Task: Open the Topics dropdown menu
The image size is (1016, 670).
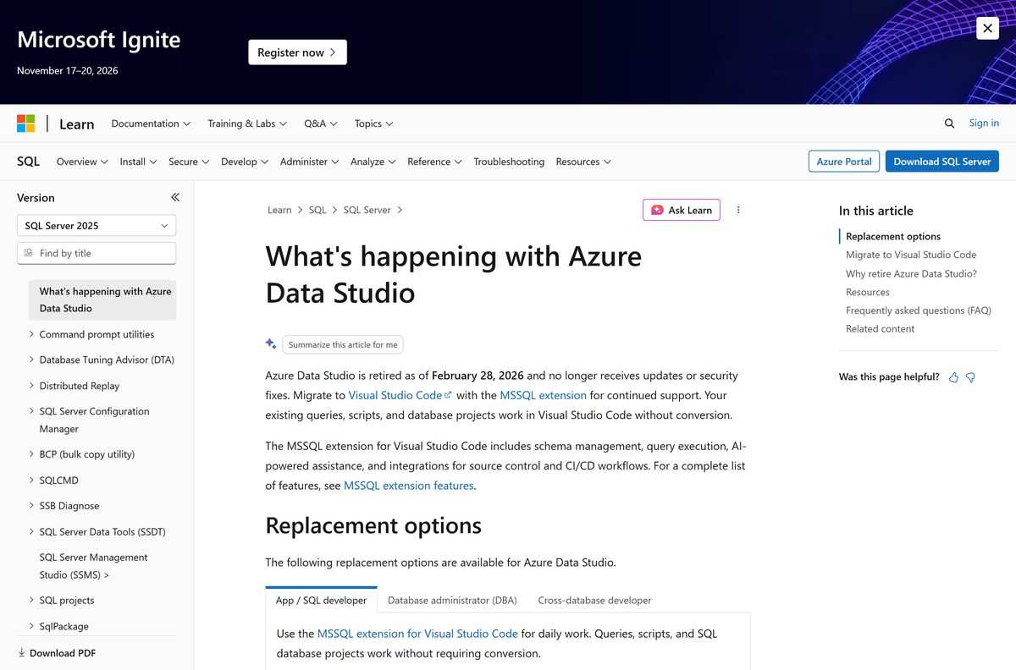Action: (x=374, y=124)
